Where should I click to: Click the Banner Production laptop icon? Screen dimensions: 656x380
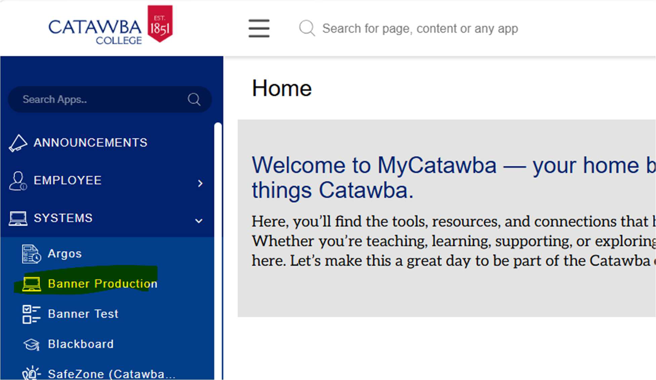click(32, 284)
